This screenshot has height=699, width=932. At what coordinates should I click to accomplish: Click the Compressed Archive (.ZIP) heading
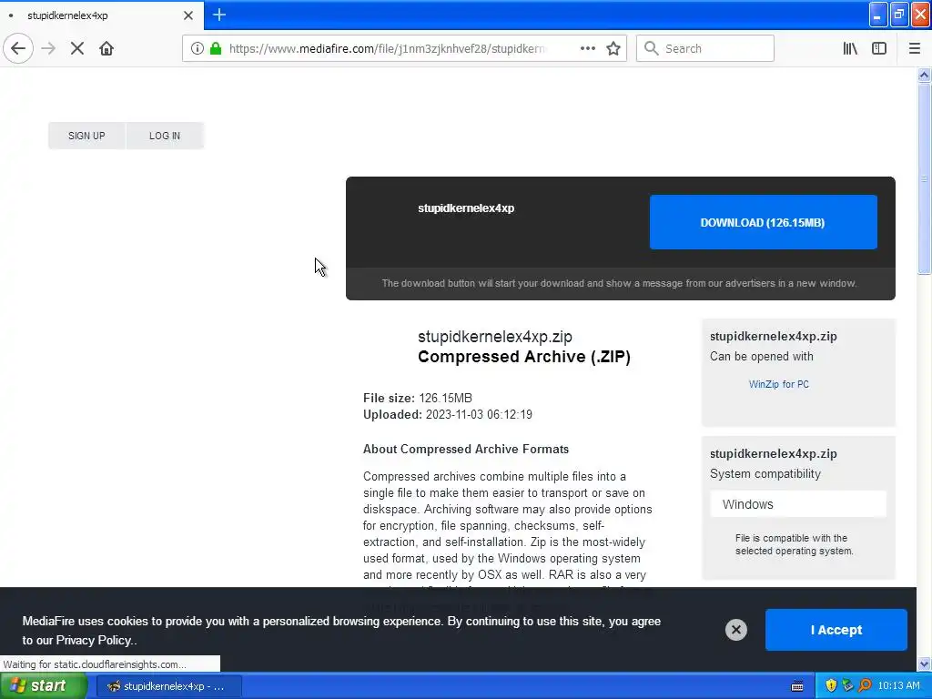[x=524, y=357]
